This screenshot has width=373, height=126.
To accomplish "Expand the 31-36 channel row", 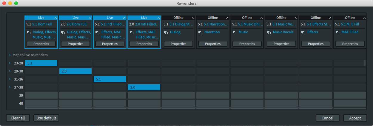I will [10, 79].
